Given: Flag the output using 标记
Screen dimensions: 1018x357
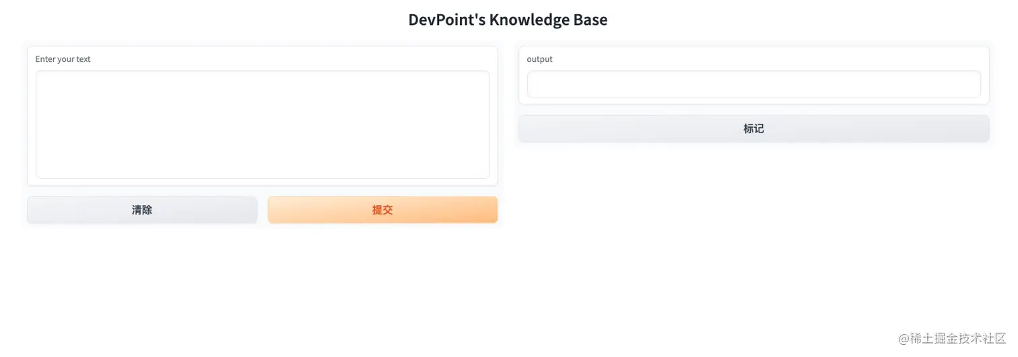Looking at the screenshot, I should 753,128.
